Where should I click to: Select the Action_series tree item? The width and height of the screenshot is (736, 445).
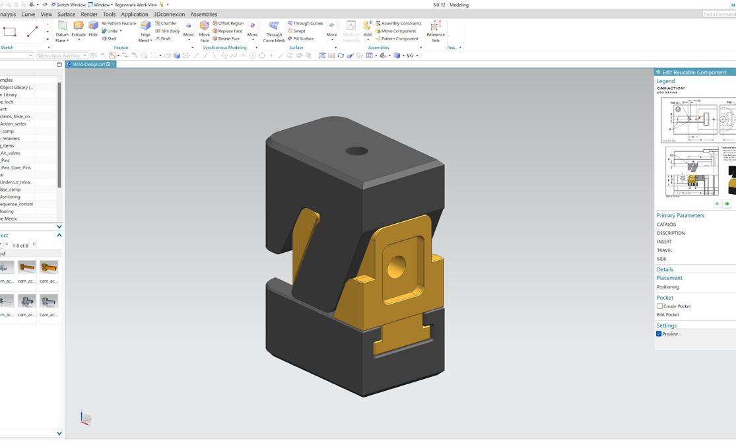tap(13, 124)
